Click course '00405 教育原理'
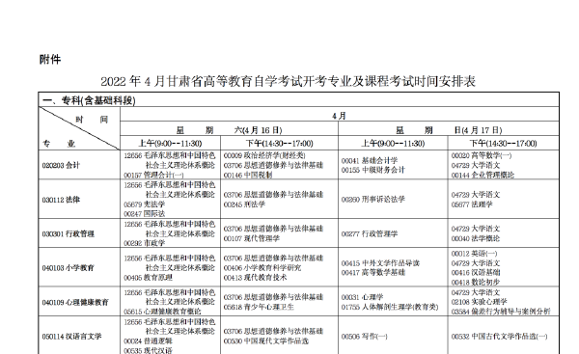 click(148, 277)
